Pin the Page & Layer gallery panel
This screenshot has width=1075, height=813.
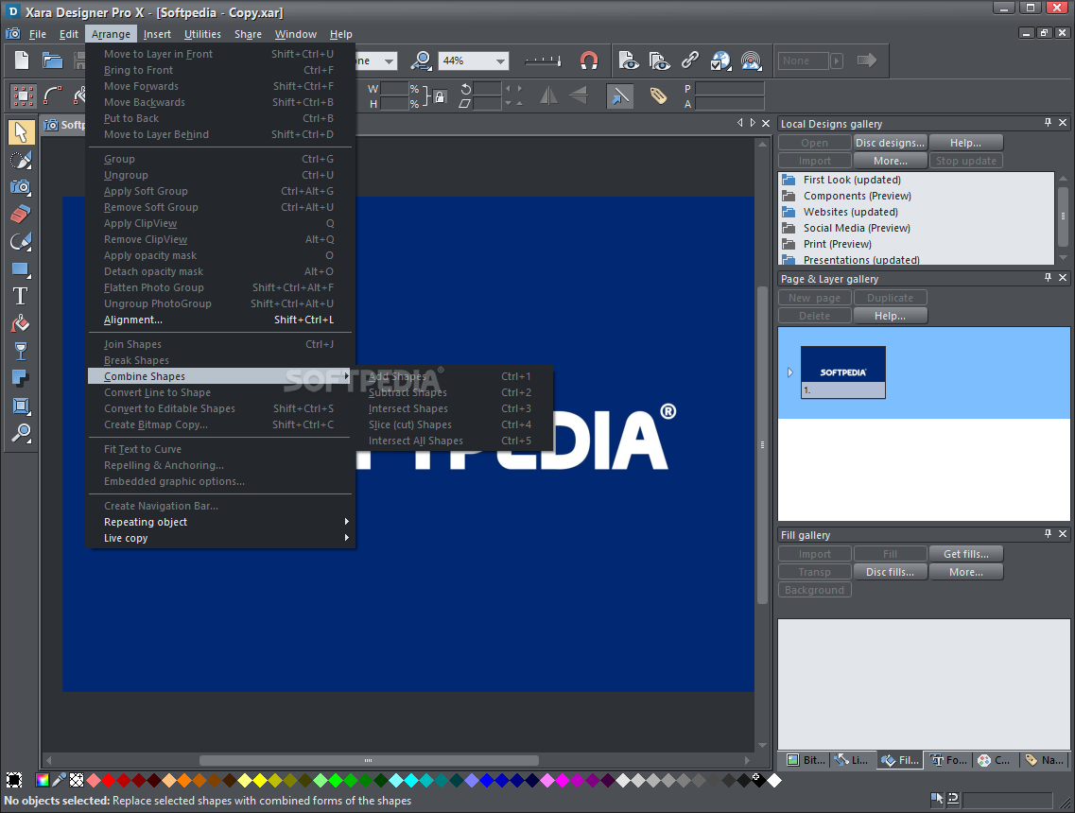point(1048,278)
